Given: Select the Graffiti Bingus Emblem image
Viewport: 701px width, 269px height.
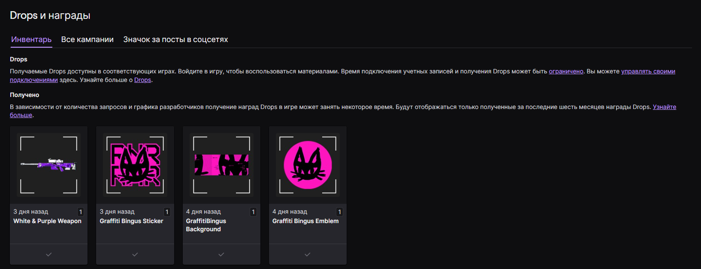Looking at the screenshot, I should tap(308, 165).
